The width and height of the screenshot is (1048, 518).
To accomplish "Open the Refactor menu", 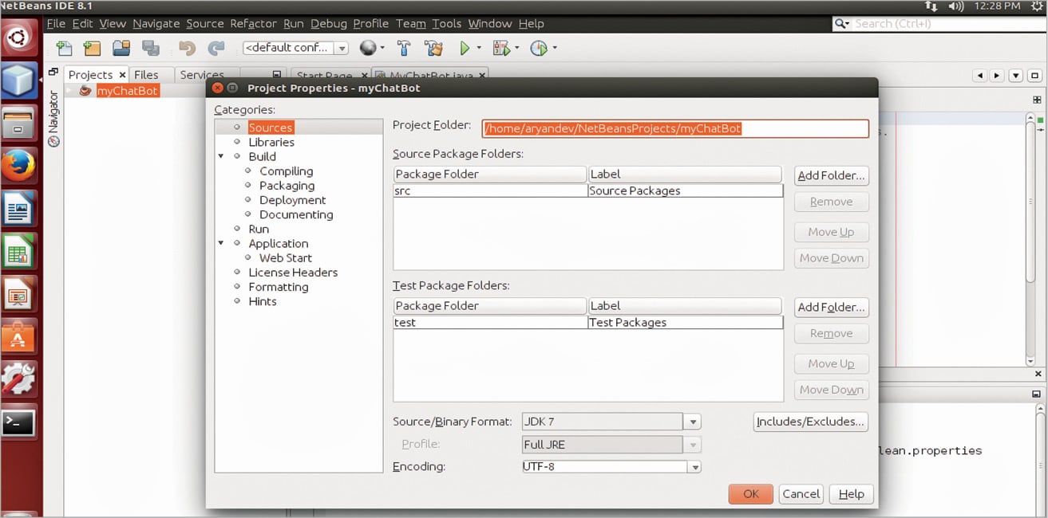I will [x=253, y=24].
